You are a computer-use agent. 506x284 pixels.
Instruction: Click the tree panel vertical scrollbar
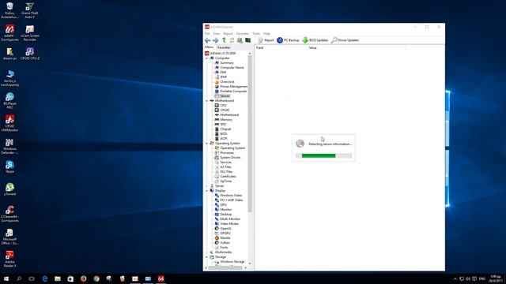[250, 134]
